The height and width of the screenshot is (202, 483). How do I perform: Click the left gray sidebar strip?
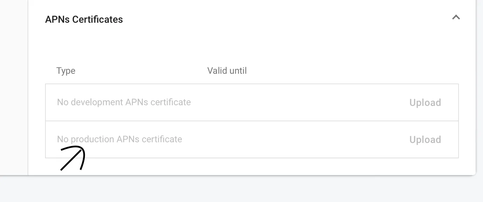13,87
